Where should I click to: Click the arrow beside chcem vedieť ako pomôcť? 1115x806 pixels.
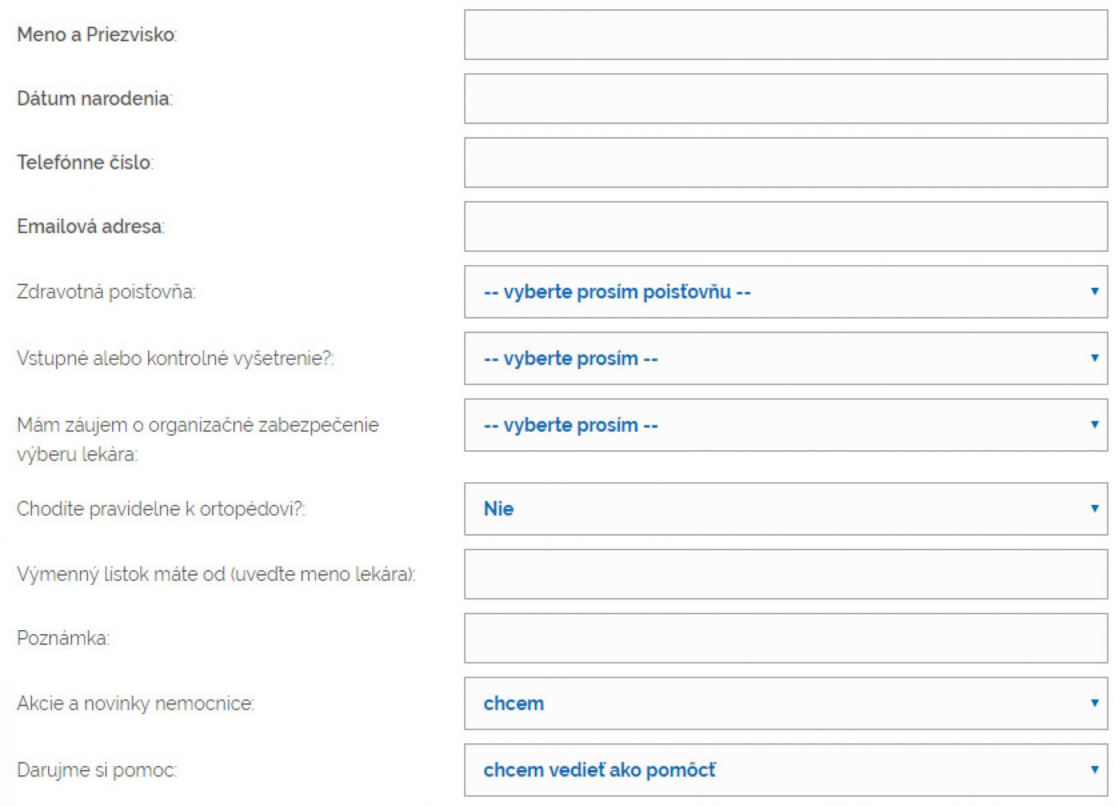1094,769
